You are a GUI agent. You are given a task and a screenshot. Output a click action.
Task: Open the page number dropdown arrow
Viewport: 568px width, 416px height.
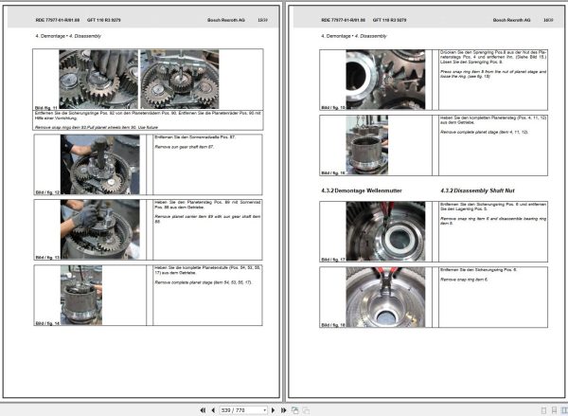coord(265,410)
